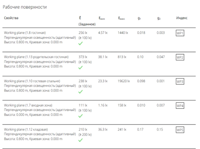Select Working plane (1.7 входная зона)
Screen dimensions: 200x149
(28, 105)
